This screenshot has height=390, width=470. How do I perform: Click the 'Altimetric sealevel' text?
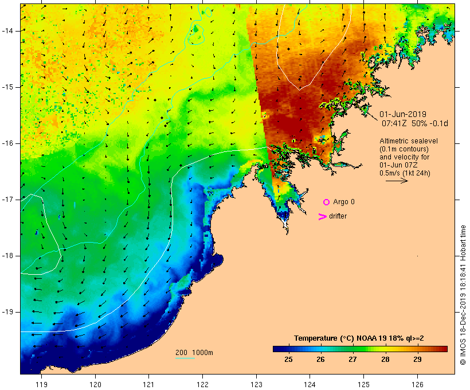pos(409,141)
